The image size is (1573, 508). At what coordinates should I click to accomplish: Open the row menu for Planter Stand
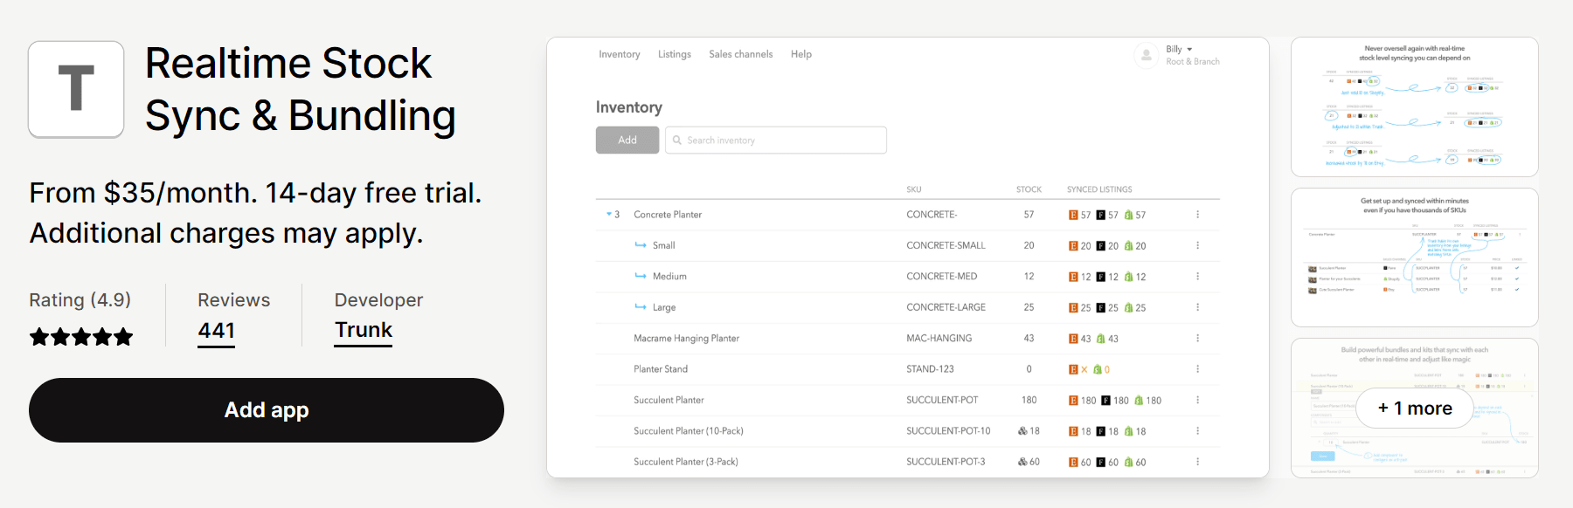click(1197, 369)
